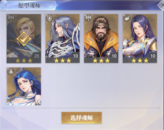Click wing class icon on purple-haired hero
The image size is (164, 130).
(126, 18)
